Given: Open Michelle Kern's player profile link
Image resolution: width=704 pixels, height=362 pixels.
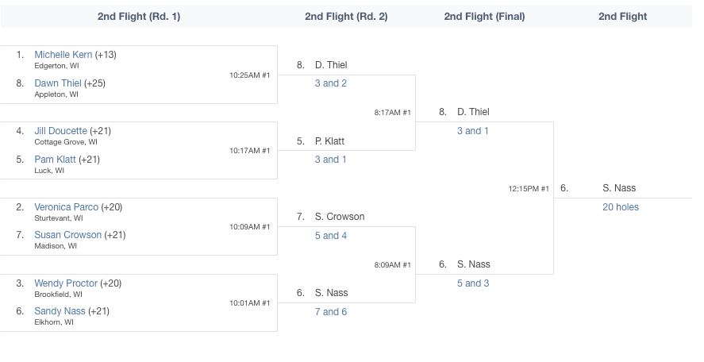Looking at the screenshot, I should click(63, 55).
